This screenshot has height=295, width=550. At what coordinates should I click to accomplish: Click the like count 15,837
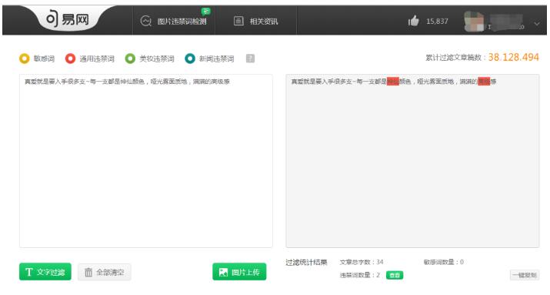coord(437,22)
